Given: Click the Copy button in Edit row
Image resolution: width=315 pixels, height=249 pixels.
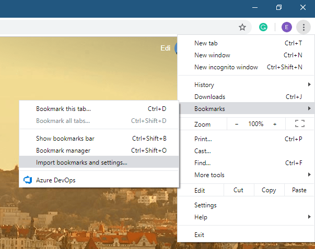Looking at the screenshot, I should 269,190.
